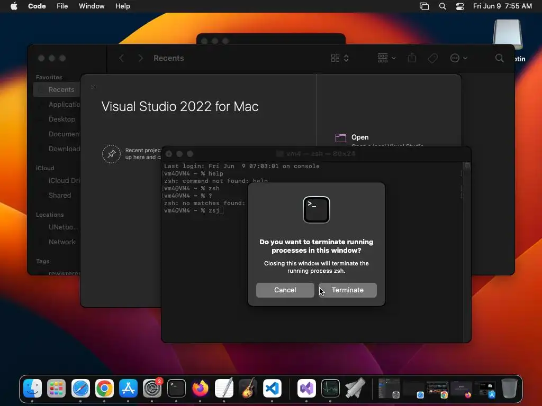542x406 pixels.
Task: Click the Stage Manager icon in menu bar
Action: click(424, 6)
